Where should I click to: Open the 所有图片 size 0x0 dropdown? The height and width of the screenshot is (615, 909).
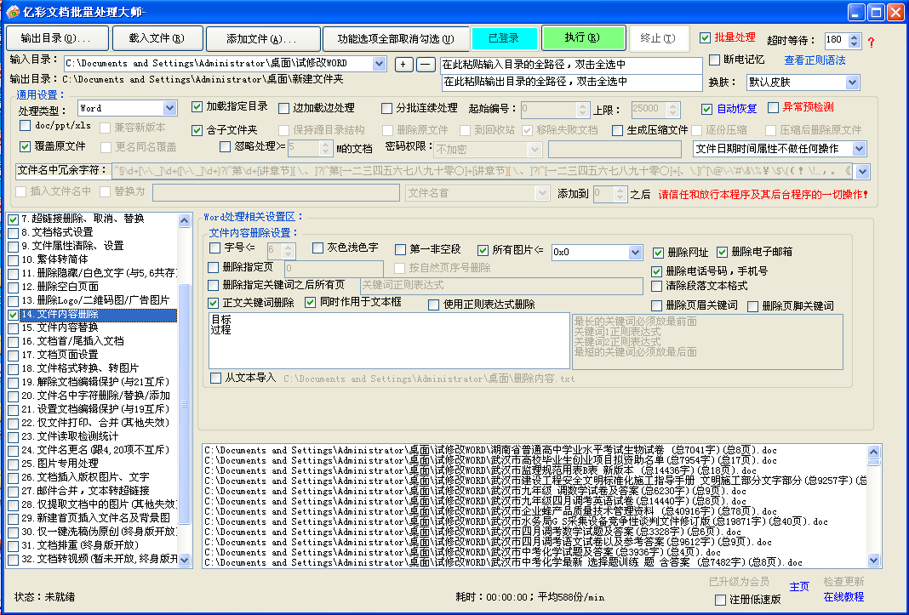click(636, 252)
